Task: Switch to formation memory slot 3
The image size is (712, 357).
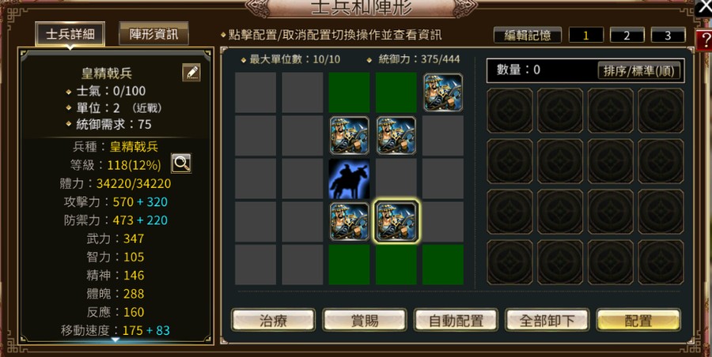Action: (x=668, y=35)
